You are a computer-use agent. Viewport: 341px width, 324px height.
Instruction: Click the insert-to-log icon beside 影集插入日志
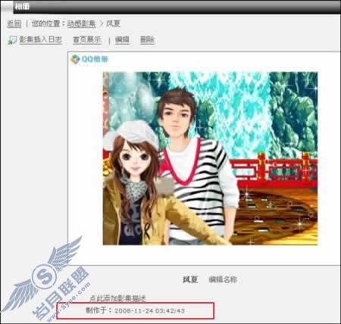tap(12, 40)
